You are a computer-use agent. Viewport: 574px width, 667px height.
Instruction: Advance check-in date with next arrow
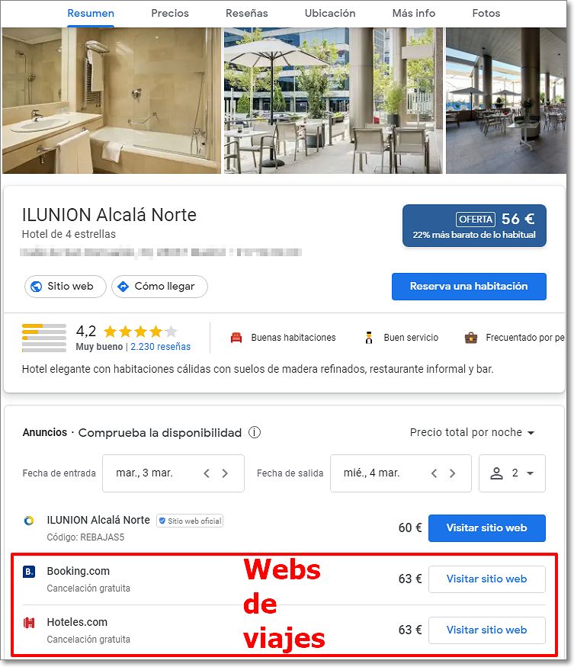(x=225, y=473)
